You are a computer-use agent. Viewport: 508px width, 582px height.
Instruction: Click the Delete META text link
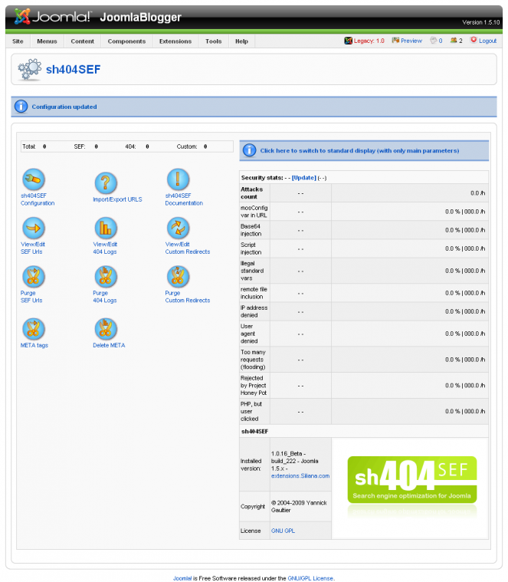(x=109, y=345)
